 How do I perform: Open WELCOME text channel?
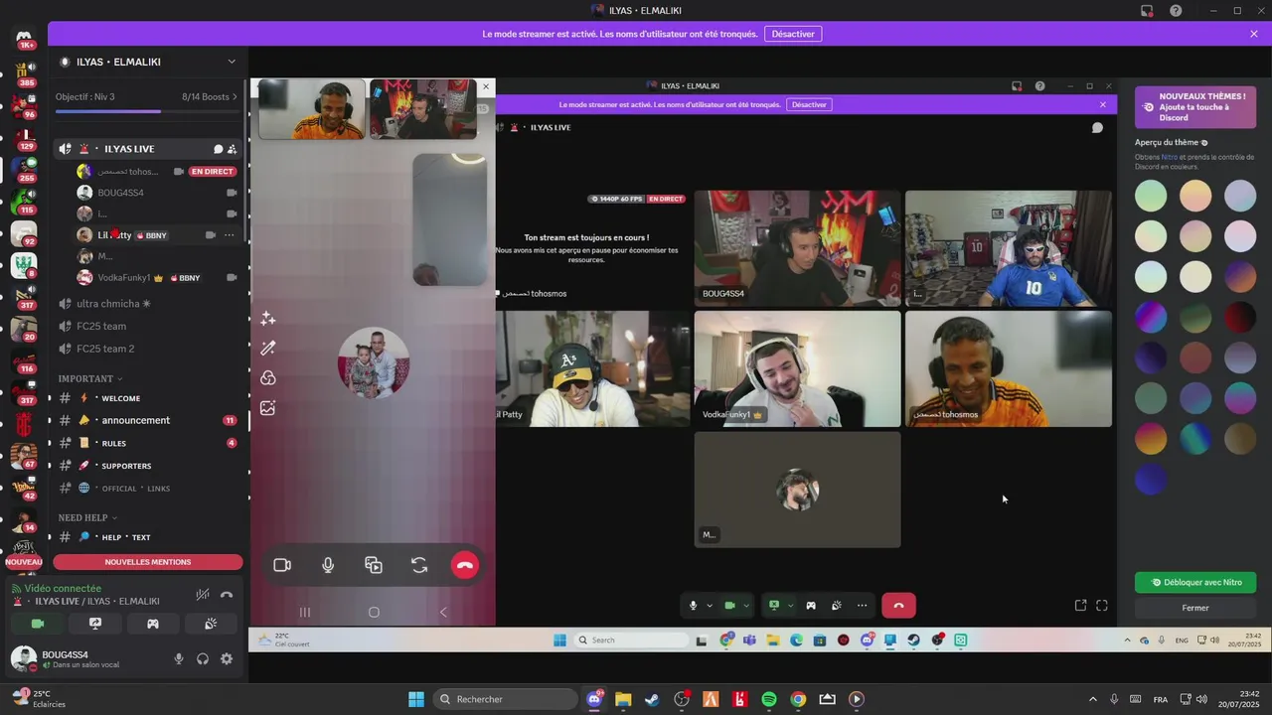click(x=147, y=398)
